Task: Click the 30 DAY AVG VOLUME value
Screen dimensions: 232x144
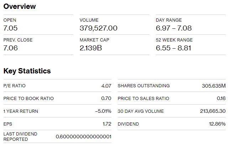Action: [213, 111]
